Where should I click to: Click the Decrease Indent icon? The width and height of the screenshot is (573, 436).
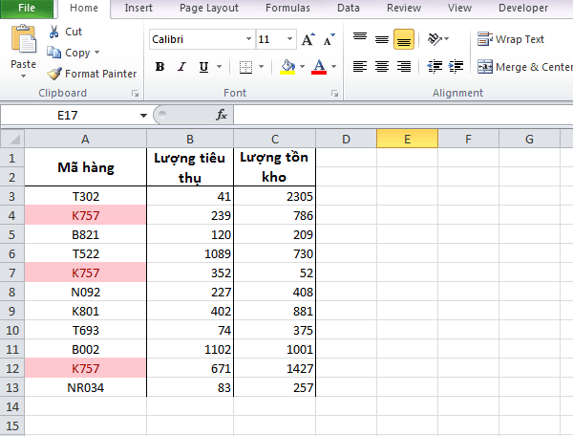pos(435,67)
